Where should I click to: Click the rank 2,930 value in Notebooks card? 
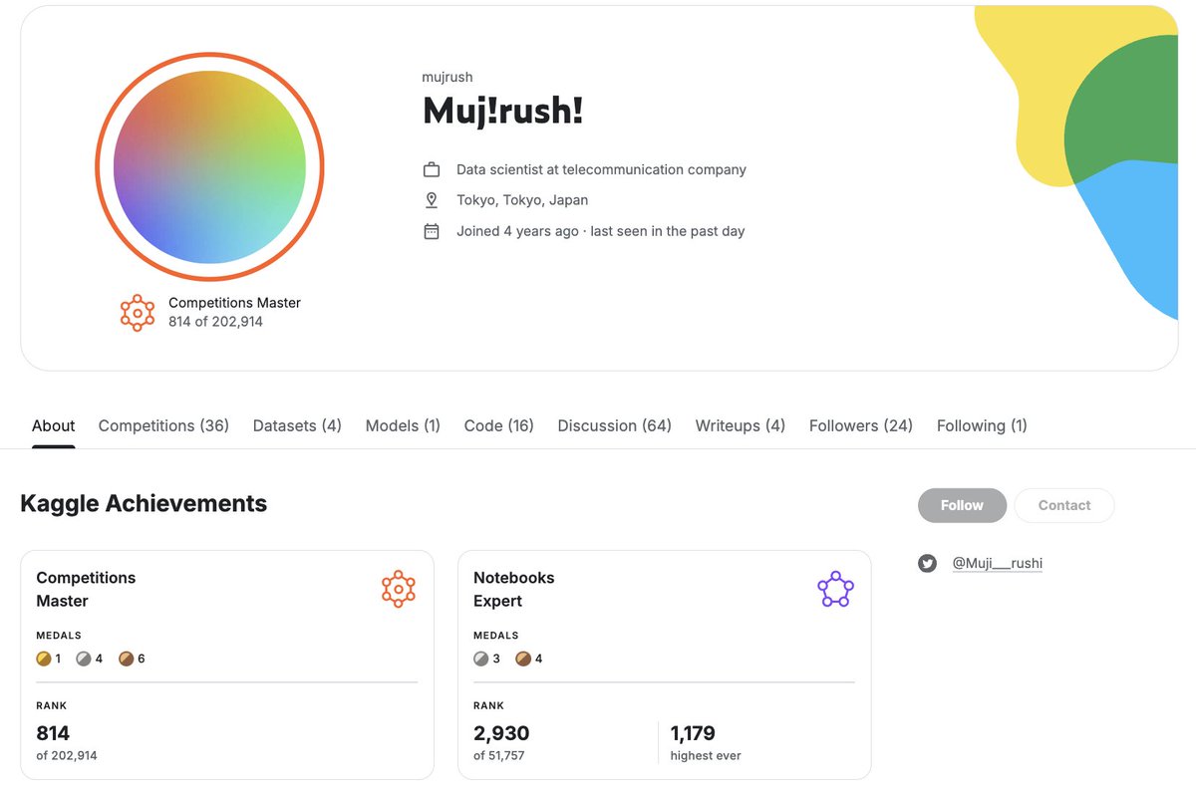(501, 733)
